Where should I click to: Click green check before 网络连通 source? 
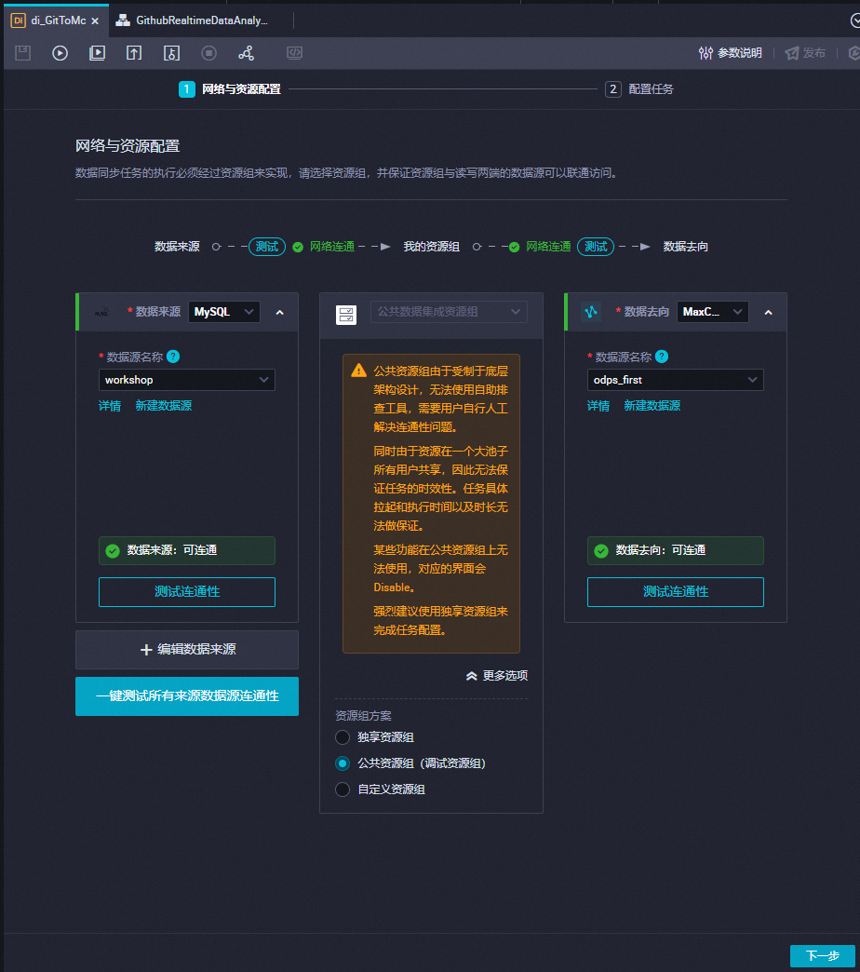click(x=298, y=248)
